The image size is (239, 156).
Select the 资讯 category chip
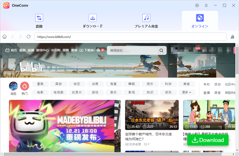coord(168,92)
